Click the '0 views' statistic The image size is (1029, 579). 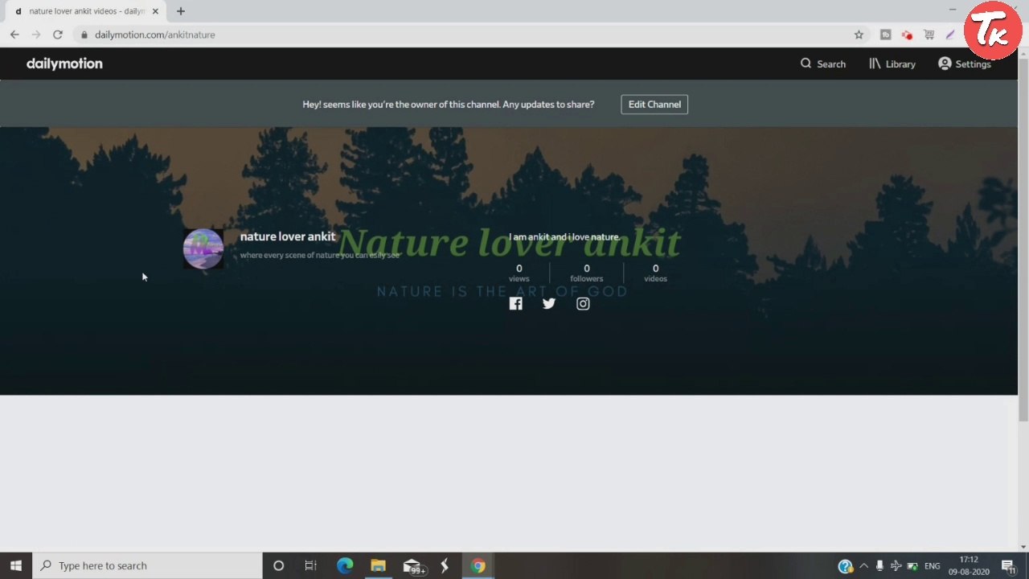[519, 273]
